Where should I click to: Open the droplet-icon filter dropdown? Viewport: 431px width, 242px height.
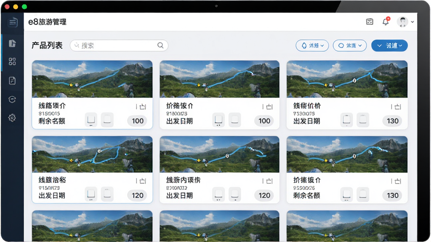pyautogui.click(x=312, y=45)
